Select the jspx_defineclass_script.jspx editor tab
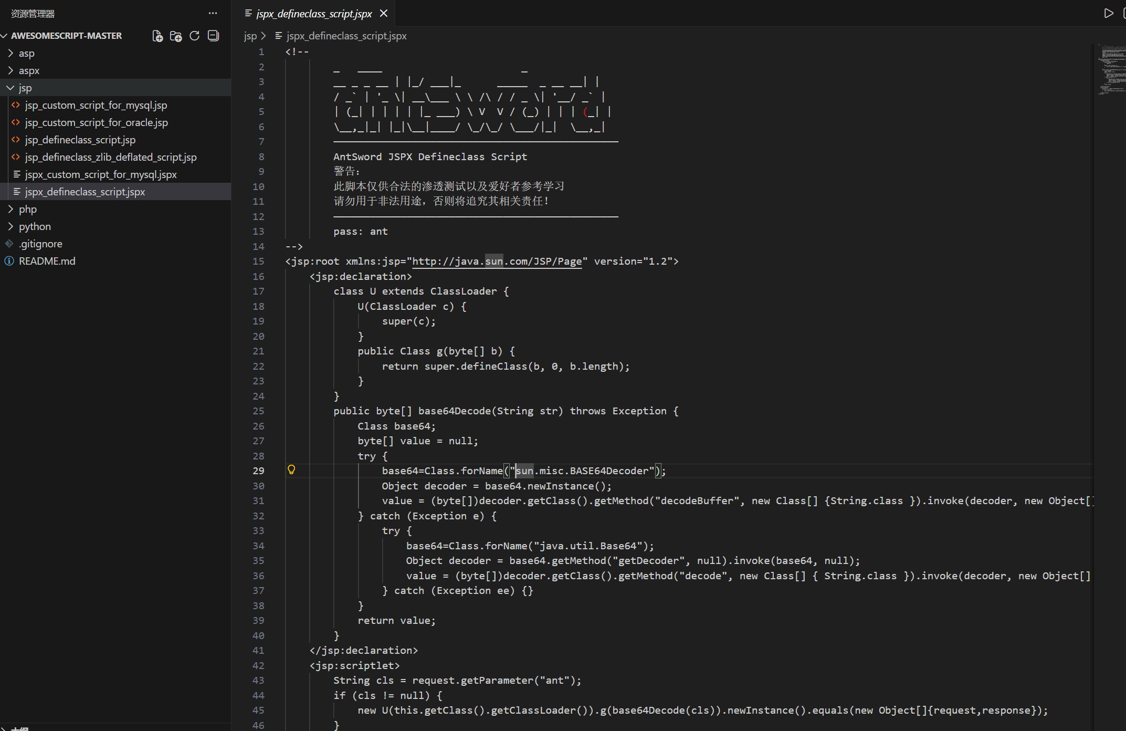1126x731 pixels. (314, 14)
